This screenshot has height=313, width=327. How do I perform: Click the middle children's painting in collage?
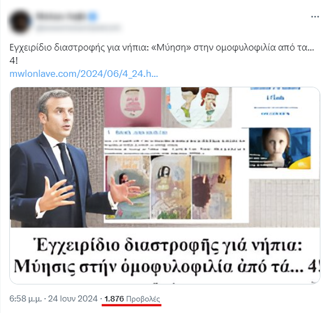coord(171,187)
